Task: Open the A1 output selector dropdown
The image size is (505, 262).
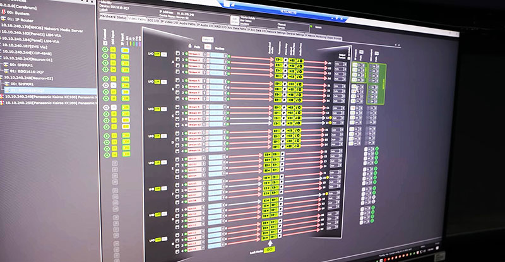Action: point(338,64)
